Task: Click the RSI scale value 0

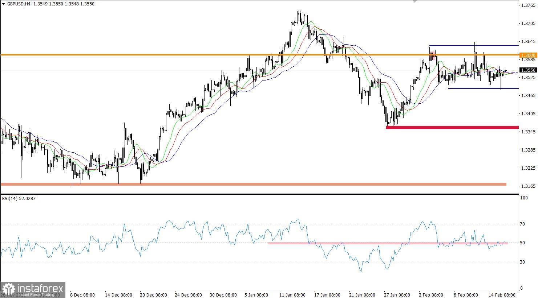Action: (521, 288)
